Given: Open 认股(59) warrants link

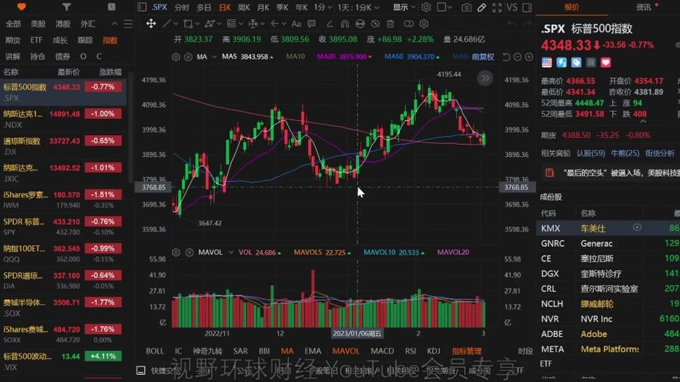Looking at the screenshot, I should point(591,153).
